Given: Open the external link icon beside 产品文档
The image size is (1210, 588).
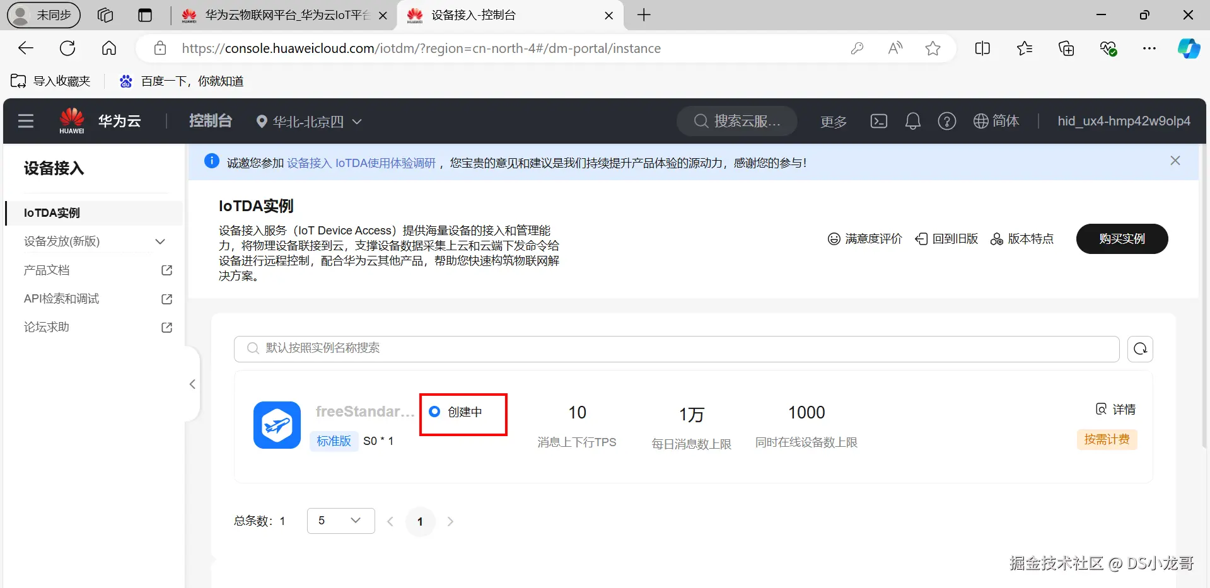Looking at the screenshot, I should 166,270.
